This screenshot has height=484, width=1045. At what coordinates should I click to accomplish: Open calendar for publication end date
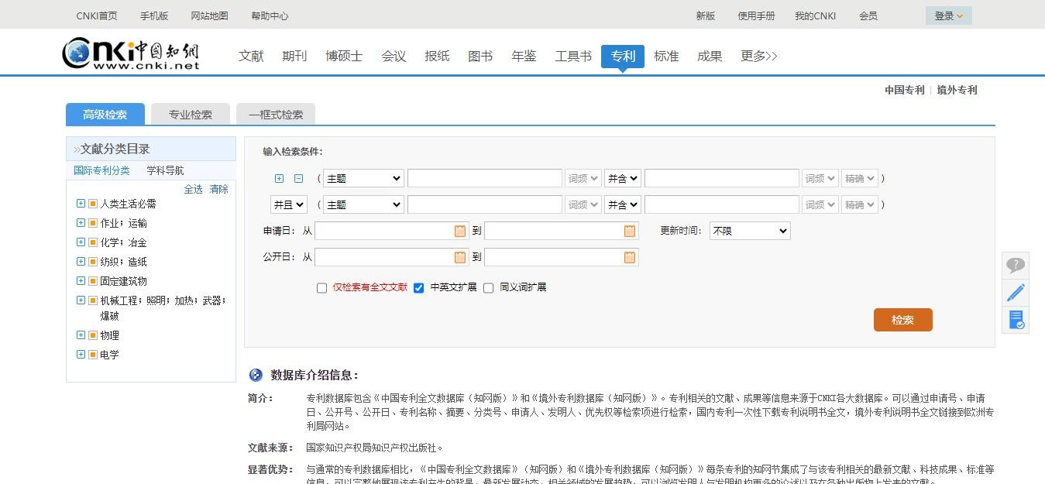pos(630,257)
